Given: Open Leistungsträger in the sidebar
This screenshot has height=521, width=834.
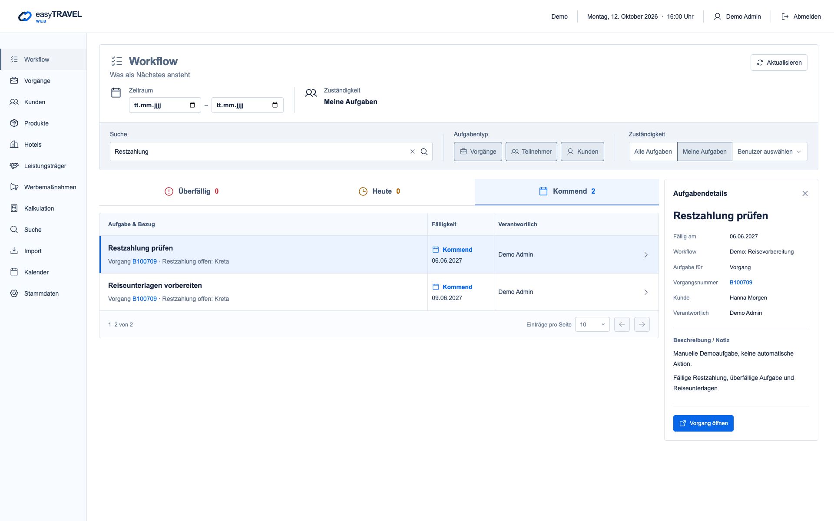Looking at the screenshot, I should (x=43, y=166).
